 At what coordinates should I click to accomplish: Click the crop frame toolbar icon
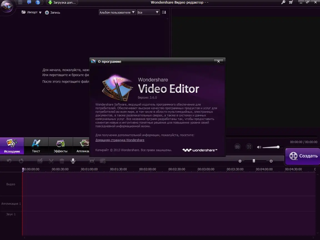coord(92,161)
